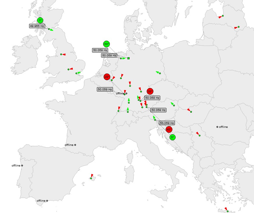Click the green 5° phase angle circle
Image resolution: width=254 pixels, height=213 pixels.
[172, 137]
